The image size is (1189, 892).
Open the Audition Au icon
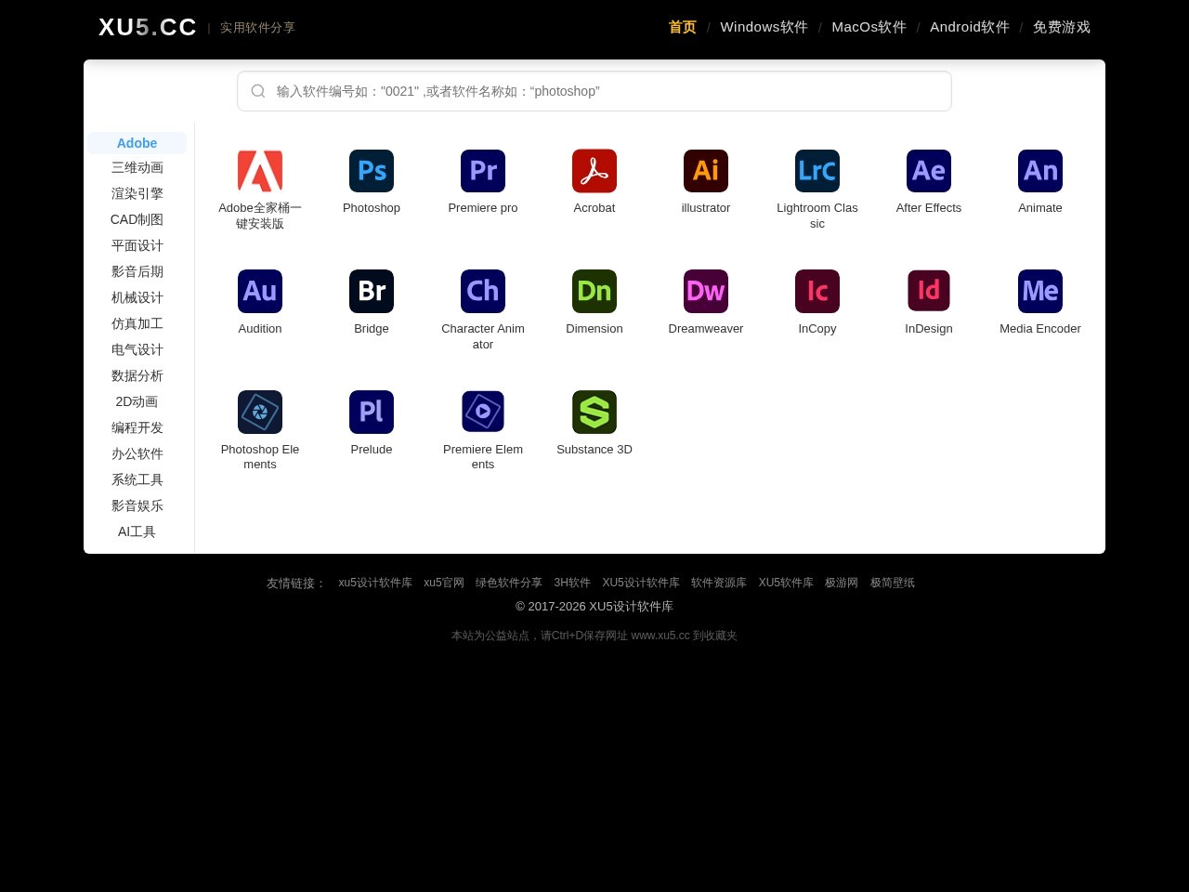(260, 292)
